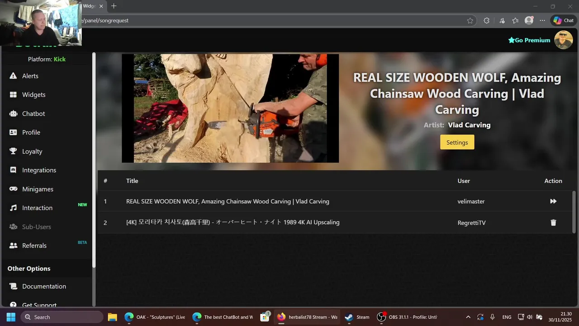Click the User column header

464,181
